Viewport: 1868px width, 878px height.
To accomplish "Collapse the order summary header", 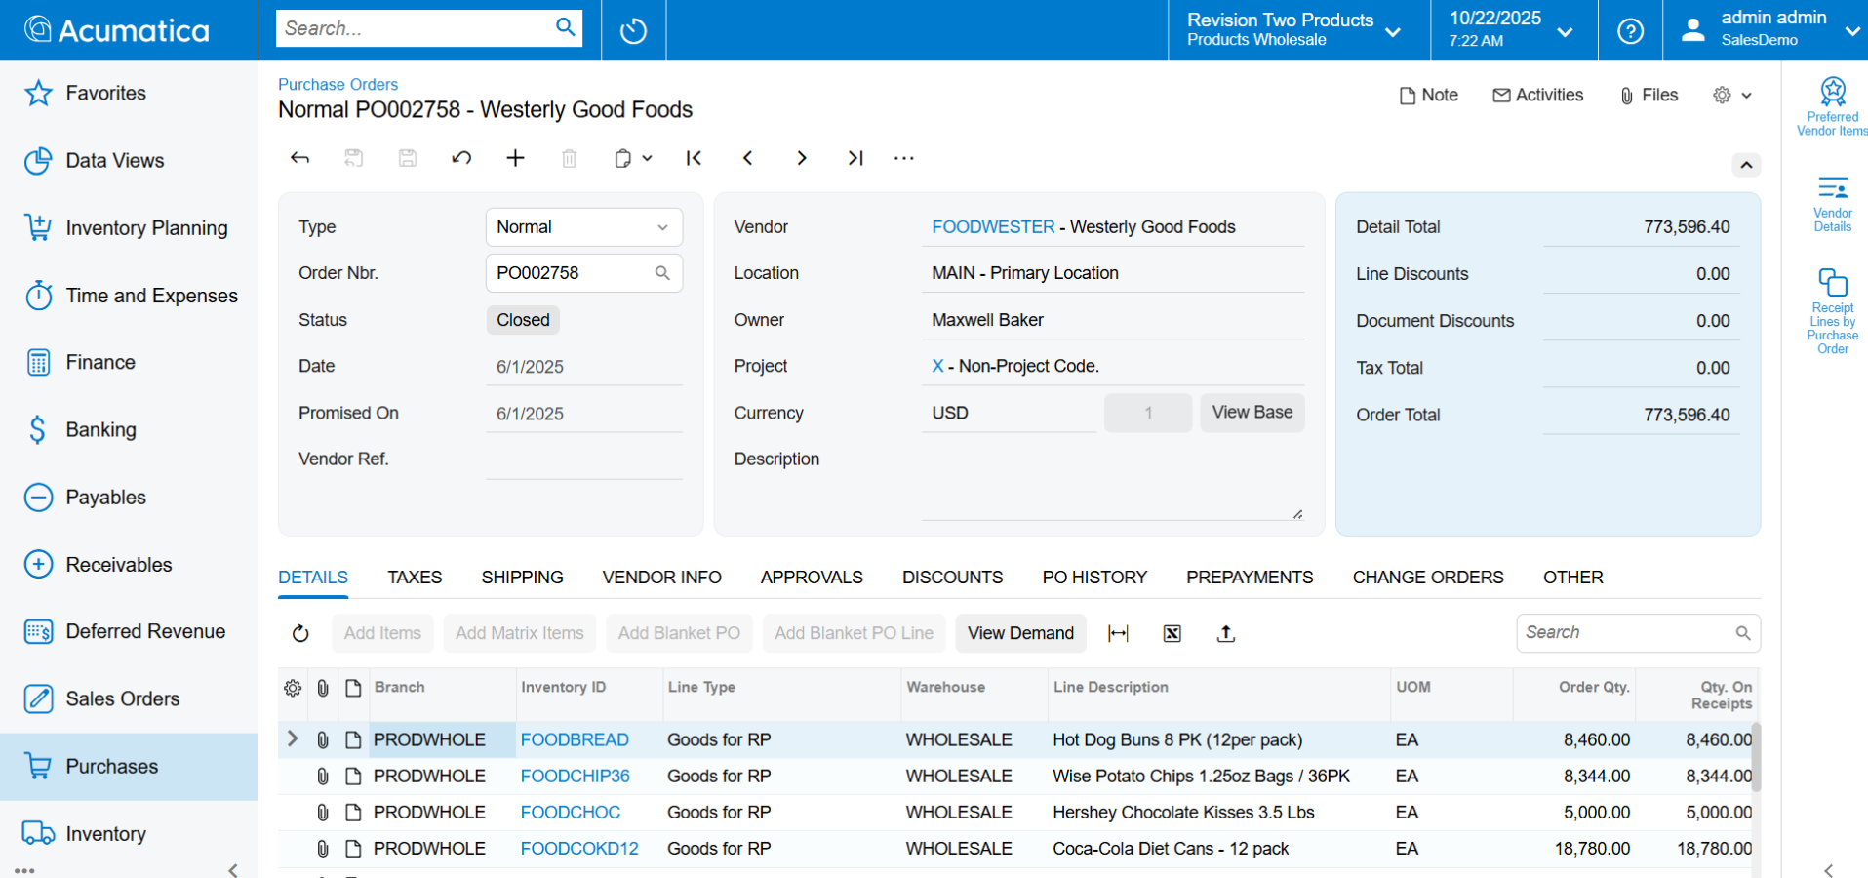I will pos(1746,165).
